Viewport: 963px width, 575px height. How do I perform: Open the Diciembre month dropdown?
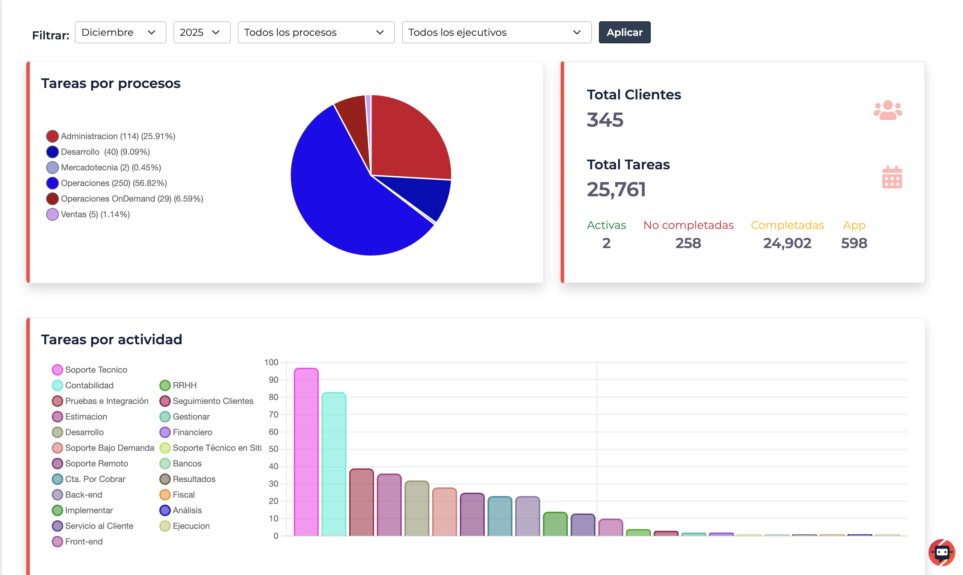[x=120, y=32]
